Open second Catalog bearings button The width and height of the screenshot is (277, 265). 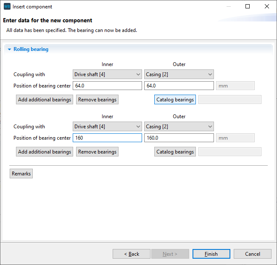(175, 152)
